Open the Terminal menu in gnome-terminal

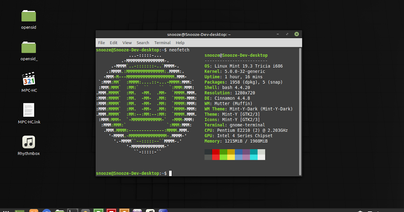pyautogui.click(x=162, y=42)
